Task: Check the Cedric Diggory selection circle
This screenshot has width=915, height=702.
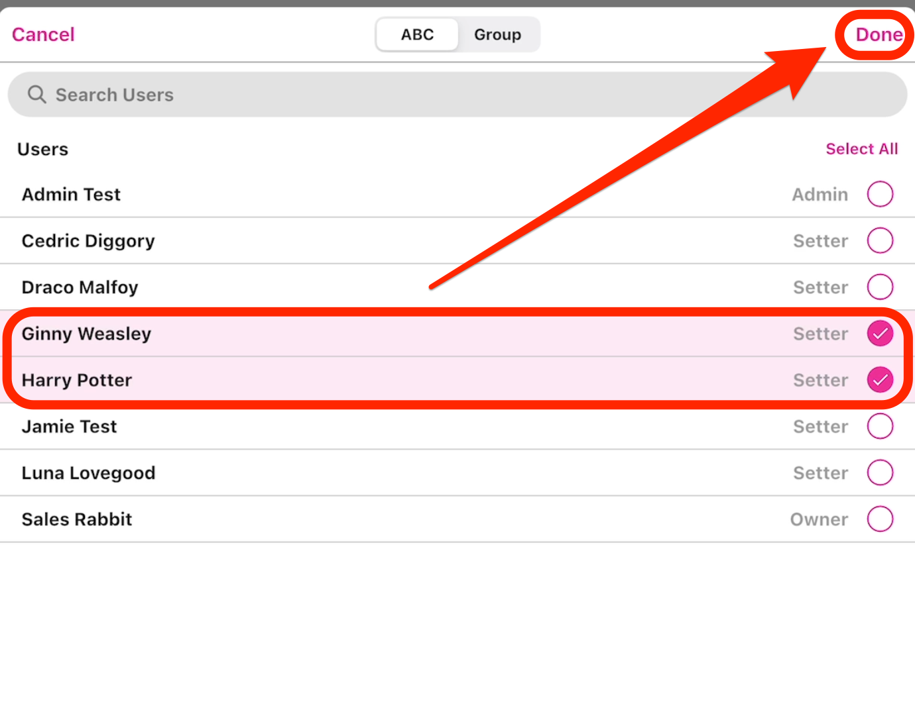Action: [880, 240]
